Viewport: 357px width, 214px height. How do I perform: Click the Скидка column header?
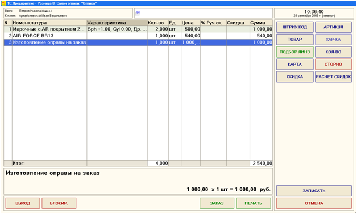click(x=238, y=23)
